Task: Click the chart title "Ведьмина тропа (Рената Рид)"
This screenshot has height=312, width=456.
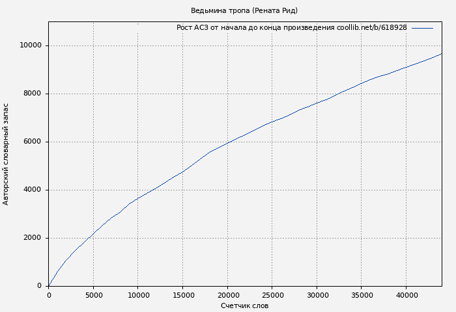Action: (x=244, y=10)
